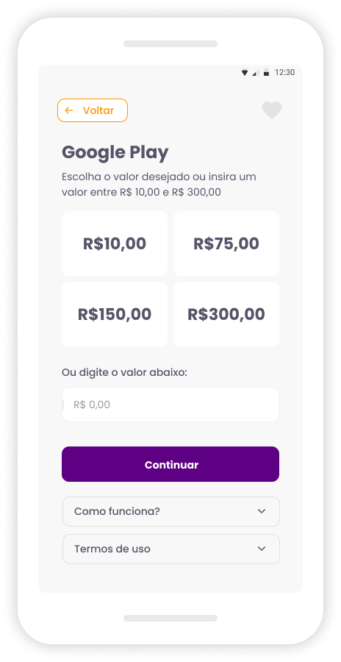Expand the Termos de uso section

[171, 549]
